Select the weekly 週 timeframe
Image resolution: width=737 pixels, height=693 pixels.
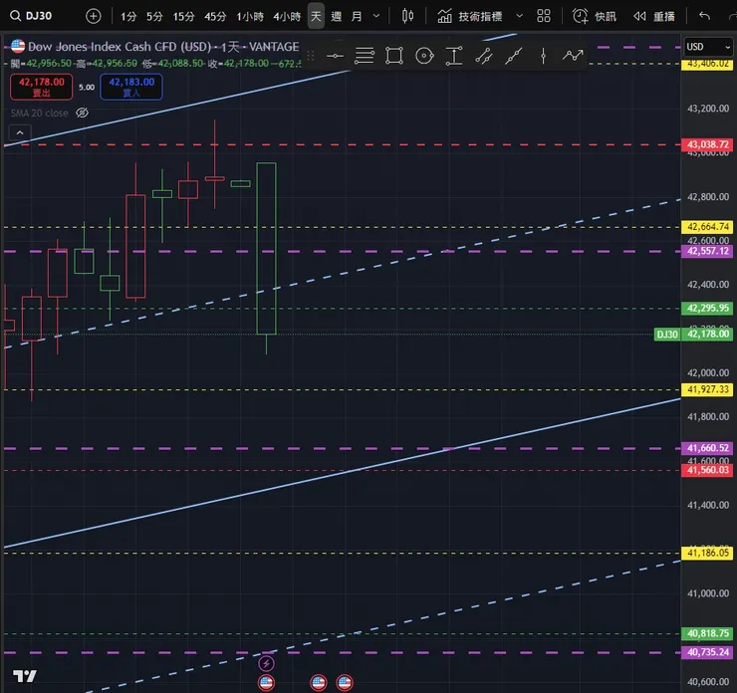(336, 17)
